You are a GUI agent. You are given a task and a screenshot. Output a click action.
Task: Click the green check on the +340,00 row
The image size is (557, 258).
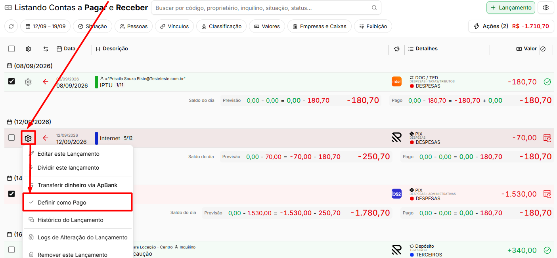[547, 250]
